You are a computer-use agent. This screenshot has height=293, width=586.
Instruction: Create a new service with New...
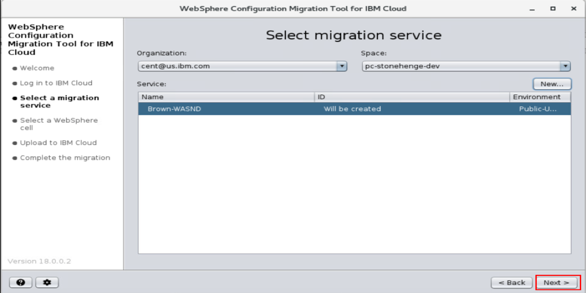pyautogui.click(x=551, y=84)
